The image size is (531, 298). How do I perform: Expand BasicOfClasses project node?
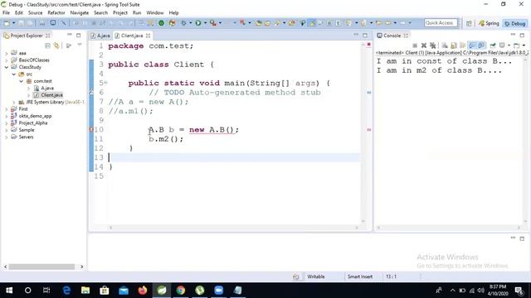click(6, 60)
